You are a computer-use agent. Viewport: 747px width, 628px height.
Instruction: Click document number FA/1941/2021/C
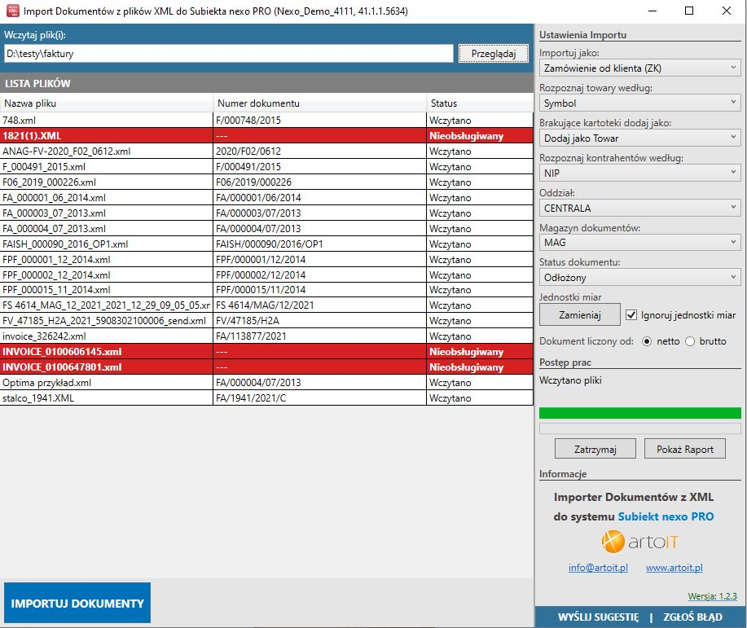point(251,397)
